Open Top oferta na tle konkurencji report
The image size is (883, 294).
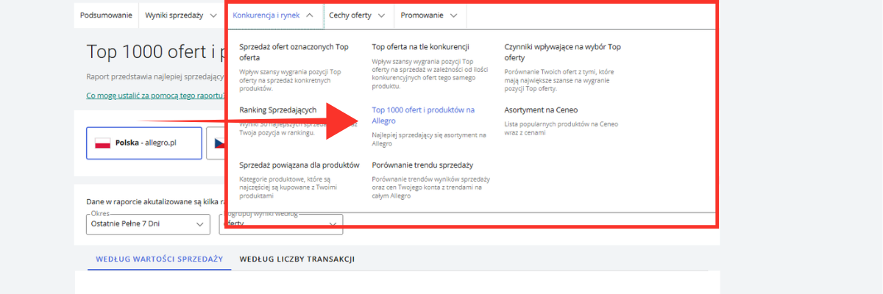[x=420, y=46]
